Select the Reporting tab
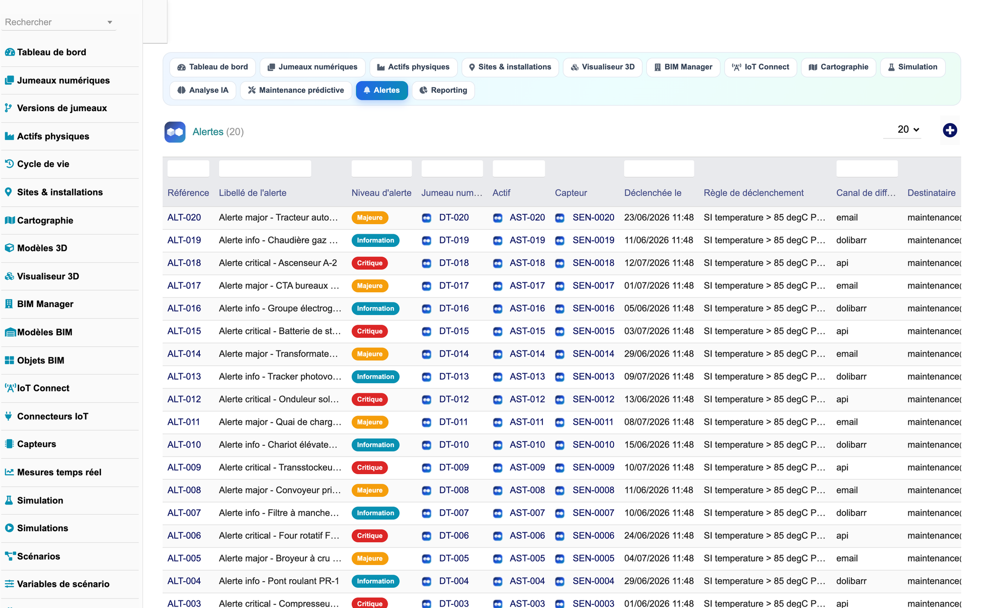This screenshot has height=608, width=982. click(443, 90)
